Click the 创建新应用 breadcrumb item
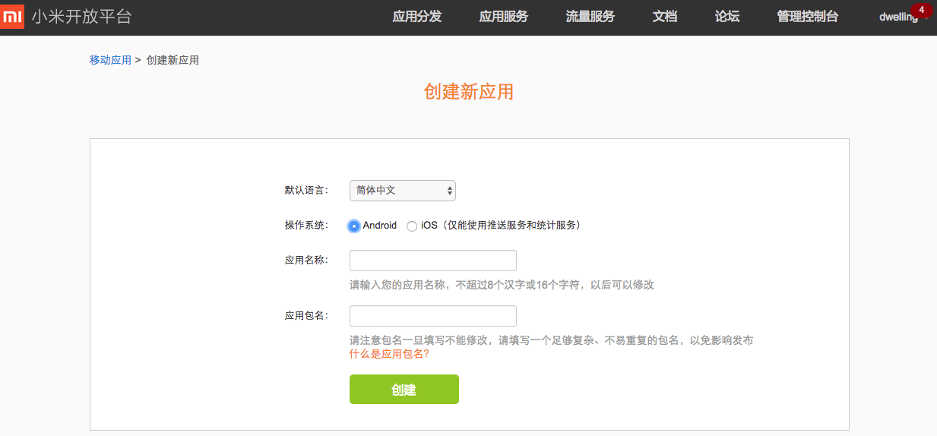The height and width of the screenshot is (436, 937). pos(173,60)
